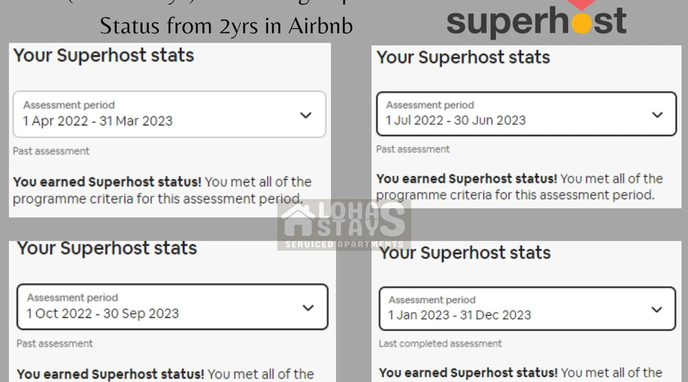Click chevron in 1 Oct 2022 assessment dropdown
The image size is (688, 382).
click(x=308, y=308)
